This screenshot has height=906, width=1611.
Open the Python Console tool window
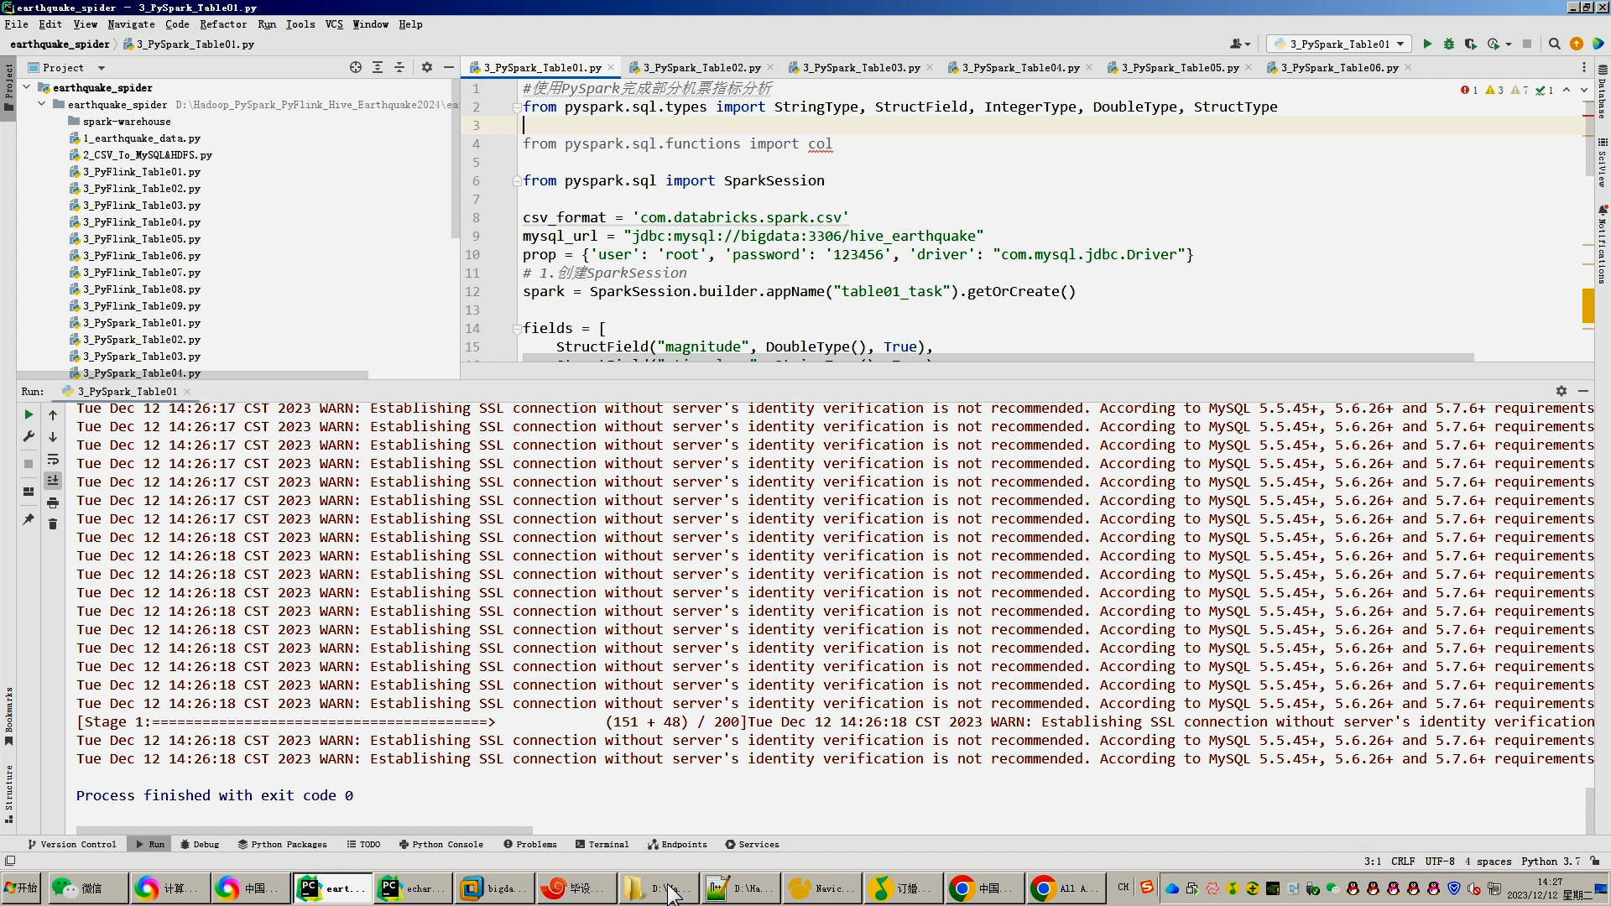pos(441,844)
